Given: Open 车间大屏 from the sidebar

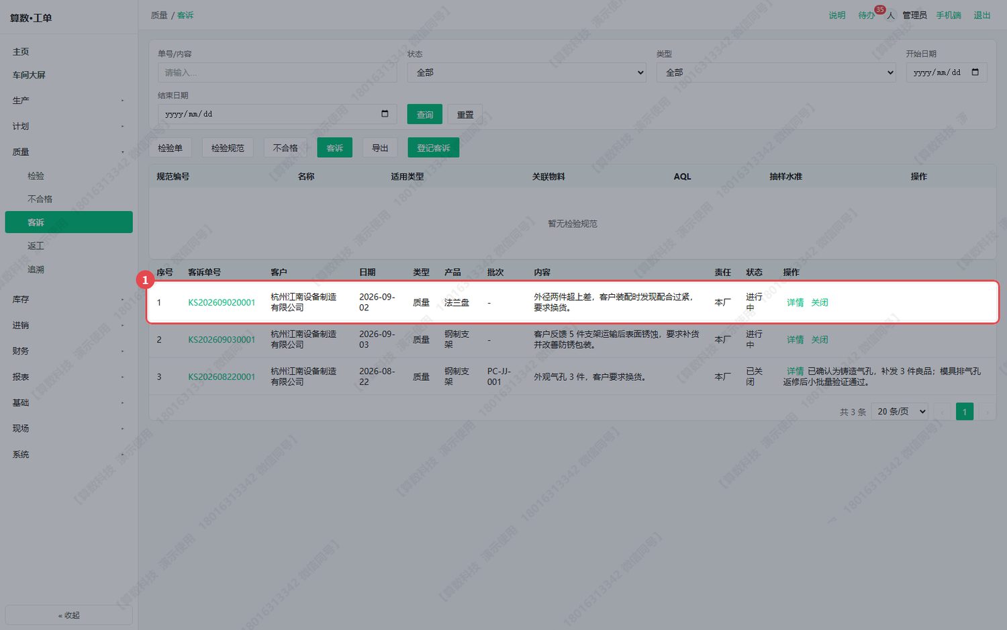Looking at the screenshot, I should [68, 75].
